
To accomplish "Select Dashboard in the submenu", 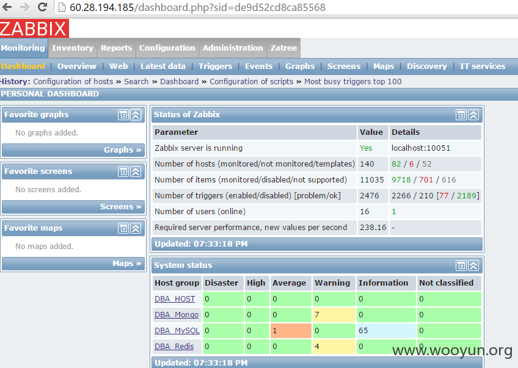I will [x=23, y=67].
